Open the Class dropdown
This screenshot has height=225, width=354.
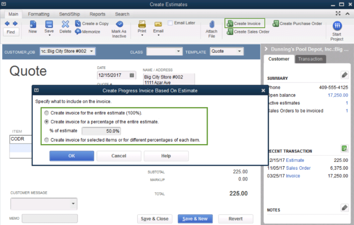(x=178, y=51)
